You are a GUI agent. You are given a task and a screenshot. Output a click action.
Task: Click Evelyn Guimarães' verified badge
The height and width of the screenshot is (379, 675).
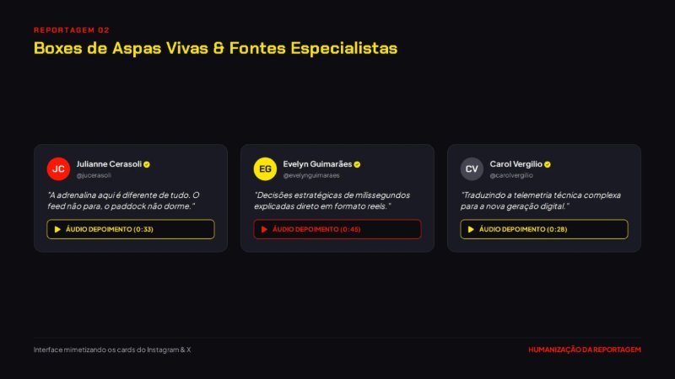pos(357,164)
